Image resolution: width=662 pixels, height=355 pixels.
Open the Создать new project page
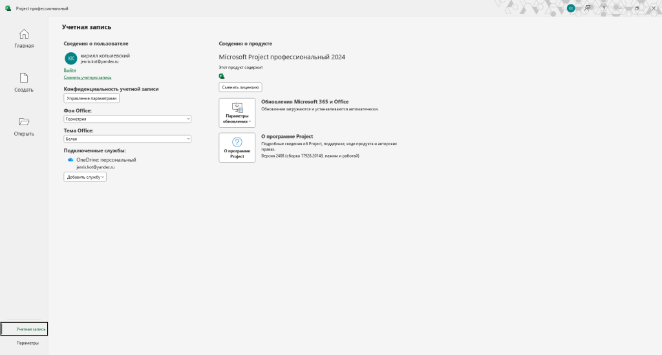pos(24,82)
